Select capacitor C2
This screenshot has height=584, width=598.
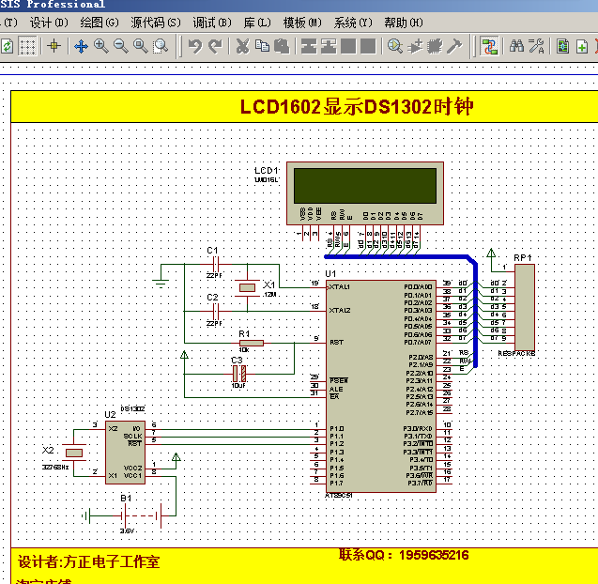tap(216, 312)
